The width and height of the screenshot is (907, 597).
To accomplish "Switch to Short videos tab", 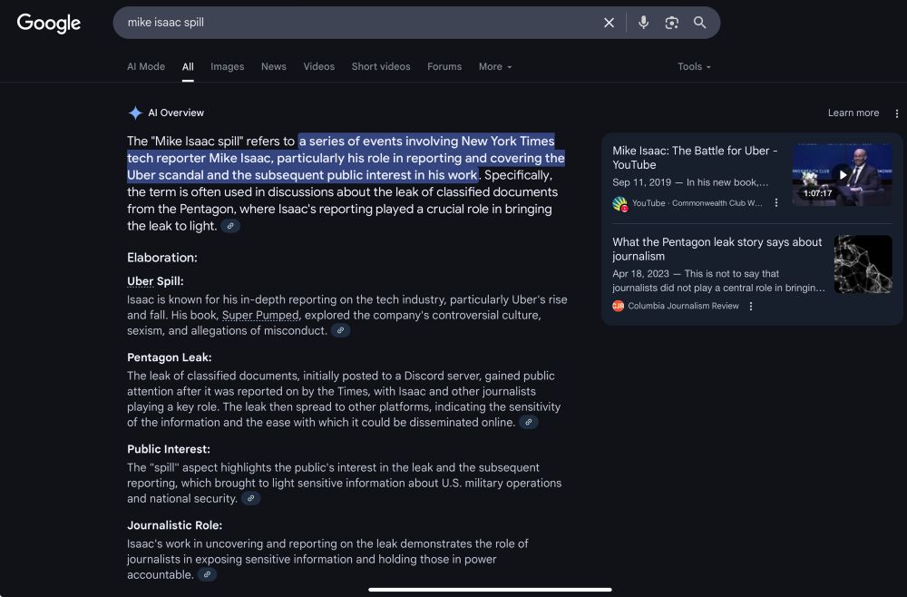I will click(381, 66).
